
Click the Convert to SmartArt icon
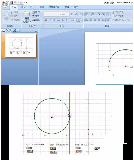coord(113,20)
